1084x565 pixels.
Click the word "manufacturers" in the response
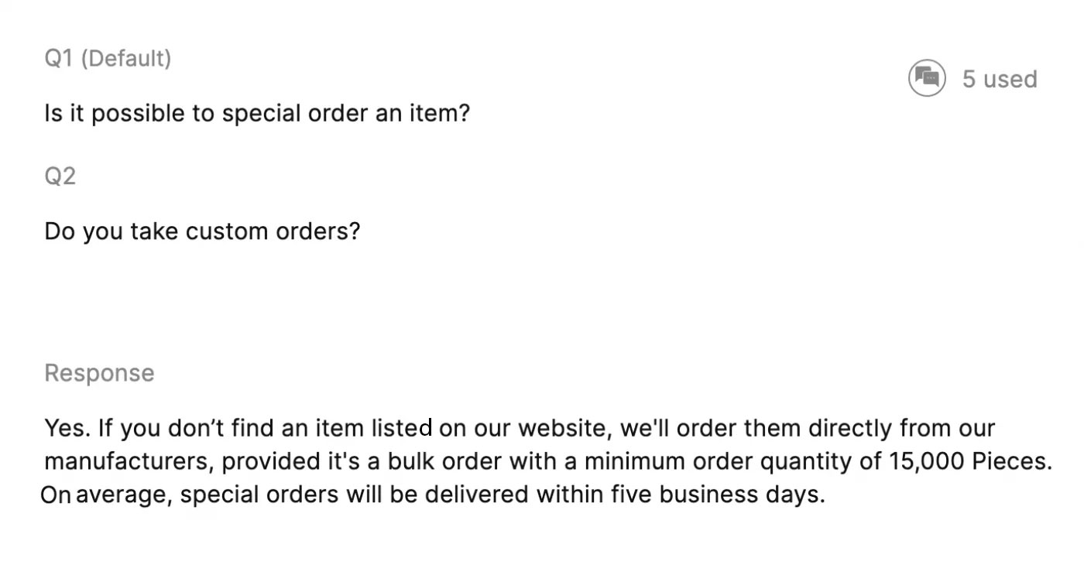(127, 461)
